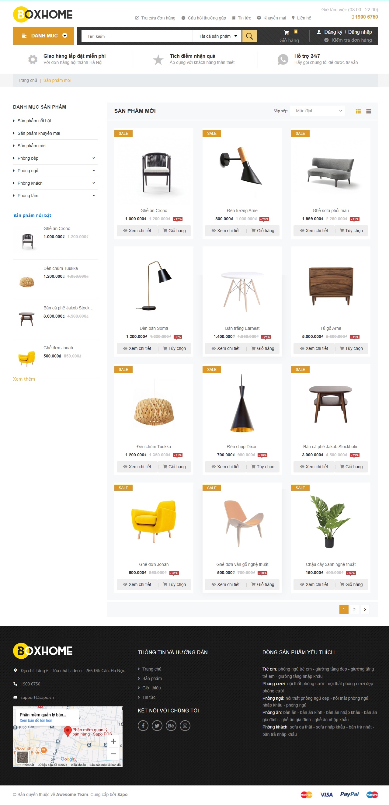Image resolution: width=389 pixels, height=805 pixels.
Task: Expand the Phòng tắm category chevron
Action: pyautogui.click(x=94, y=196)
